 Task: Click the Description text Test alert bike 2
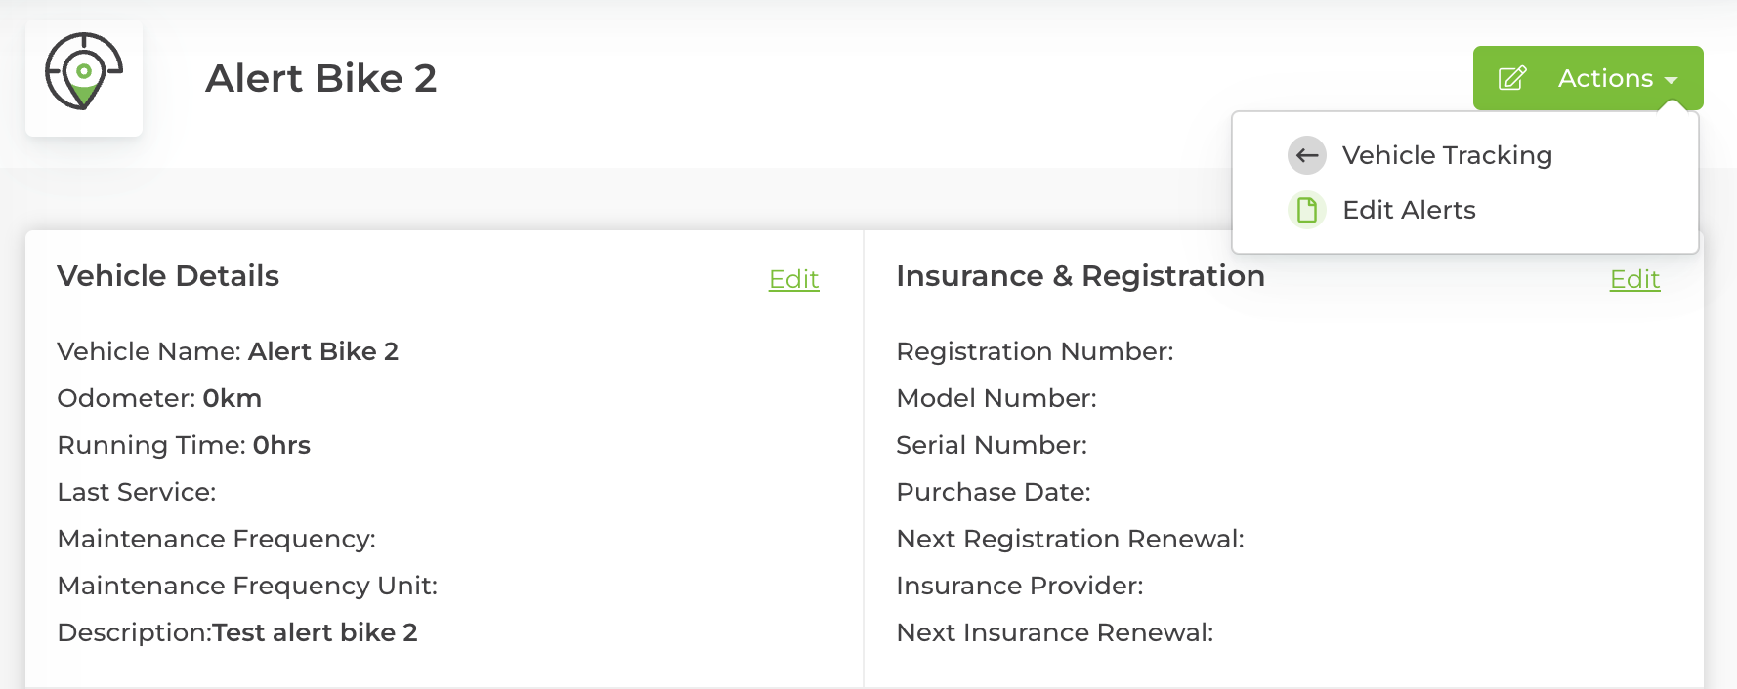(316, 632)
